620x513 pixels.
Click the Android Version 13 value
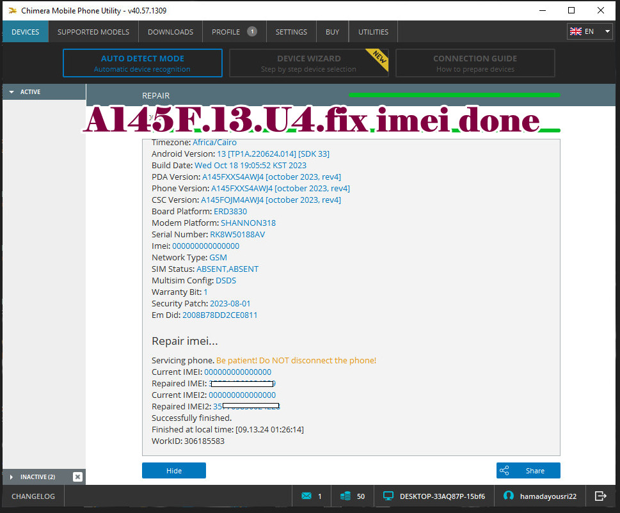pyautogui.click(x=273, y=154)
